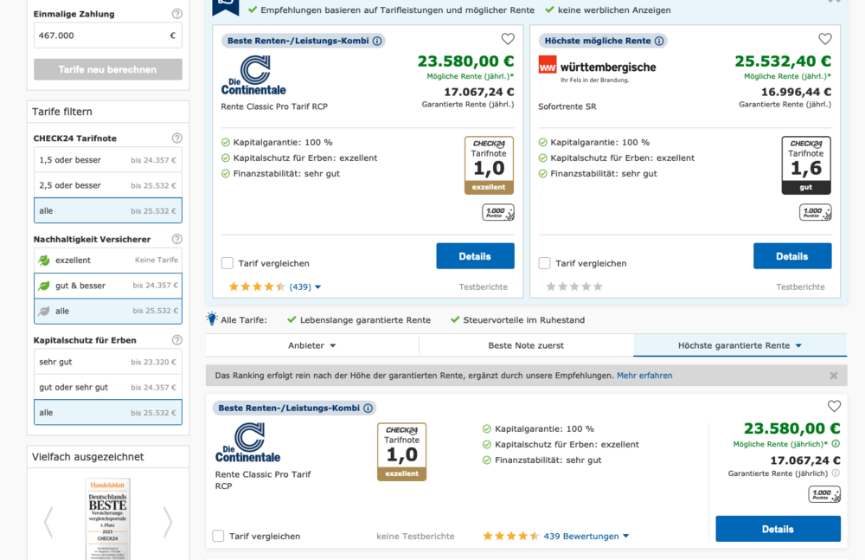Click info icon beside Höchste mögliche Rente
Viewport: 865px width, 560px height.
tap(659, 41)
